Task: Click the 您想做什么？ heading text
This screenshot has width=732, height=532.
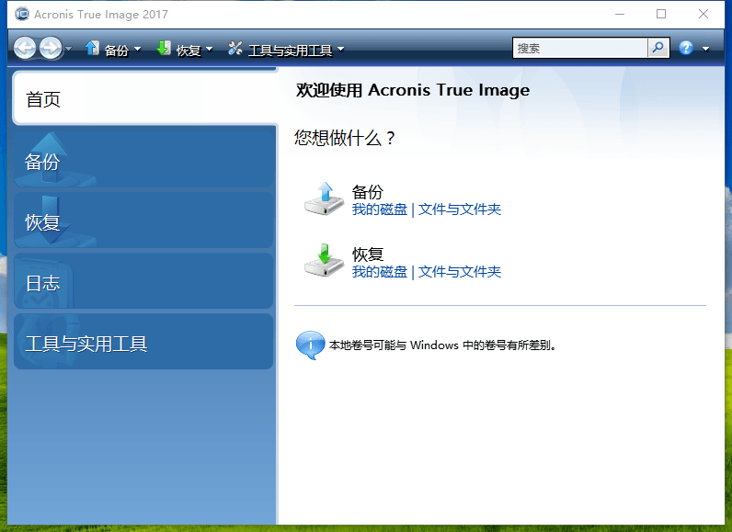Action: coord(345,138)
